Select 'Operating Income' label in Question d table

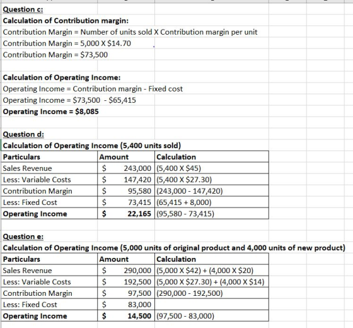pyautogui.click(x=49, y=214)
